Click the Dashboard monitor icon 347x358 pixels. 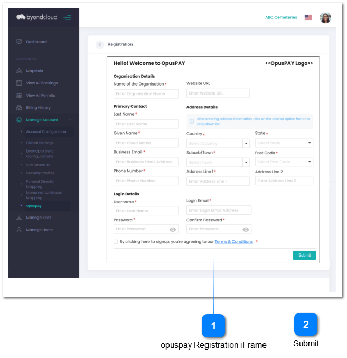[x=19, y=42]
